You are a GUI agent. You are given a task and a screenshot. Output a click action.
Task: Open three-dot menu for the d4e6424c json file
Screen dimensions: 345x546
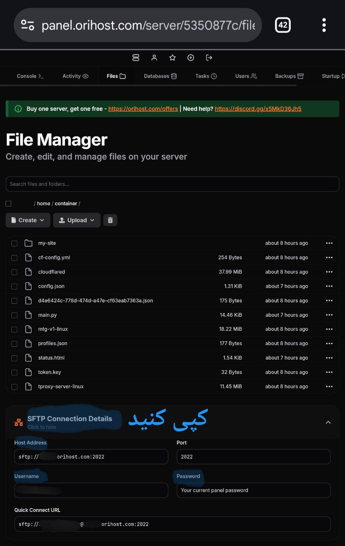[329, 301]
